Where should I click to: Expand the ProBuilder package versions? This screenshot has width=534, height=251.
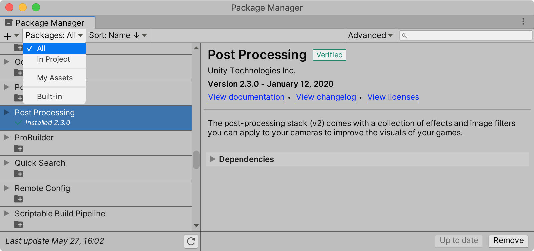click(x=6, y=137)
